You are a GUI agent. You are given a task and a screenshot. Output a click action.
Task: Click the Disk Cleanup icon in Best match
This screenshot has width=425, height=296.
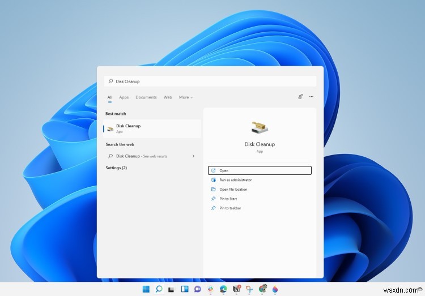click(x=110, y=129)
